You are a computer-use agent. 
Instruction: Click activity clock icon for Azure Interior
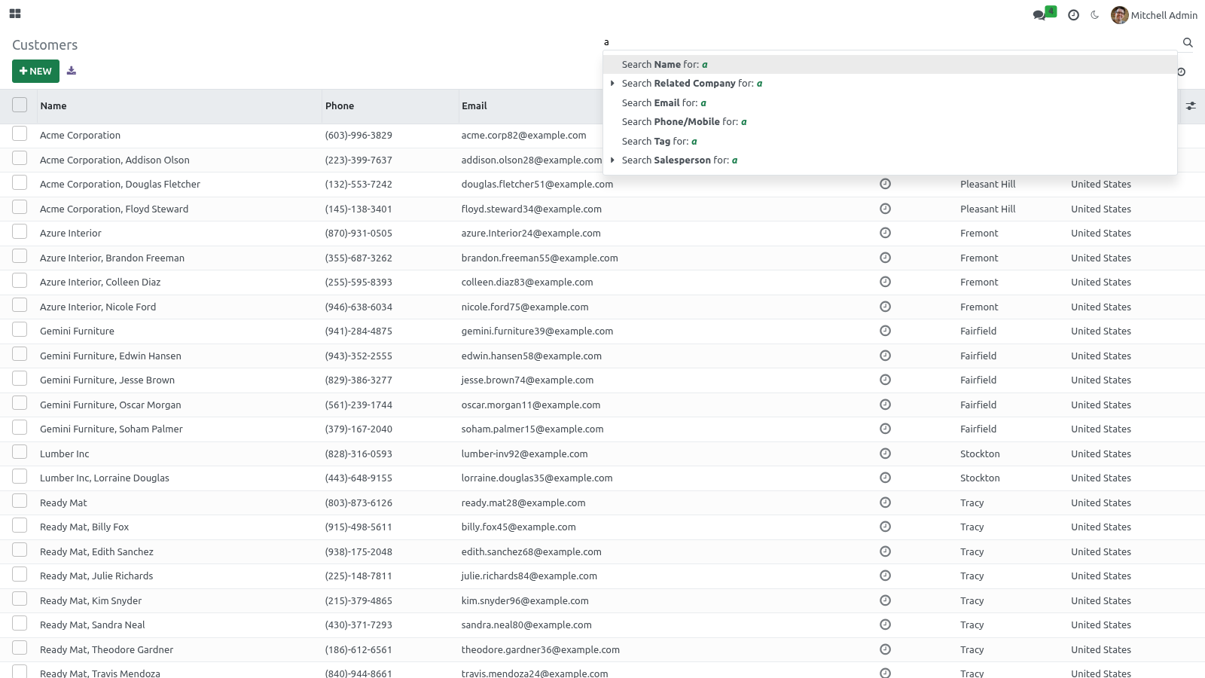point(886,233)
